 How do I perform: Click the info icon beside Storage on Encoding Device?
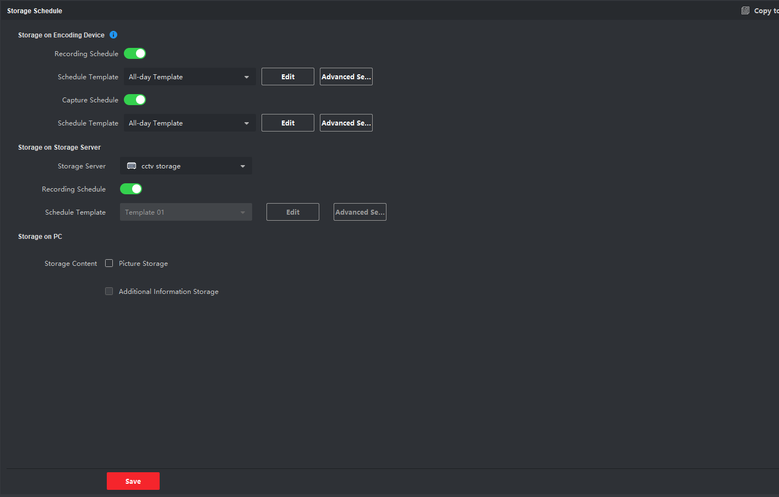click(x=113, y=35)
